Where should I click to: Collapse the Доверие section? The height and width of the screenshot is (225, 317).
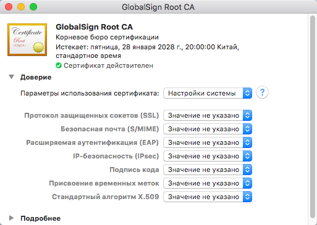[12, 77]
